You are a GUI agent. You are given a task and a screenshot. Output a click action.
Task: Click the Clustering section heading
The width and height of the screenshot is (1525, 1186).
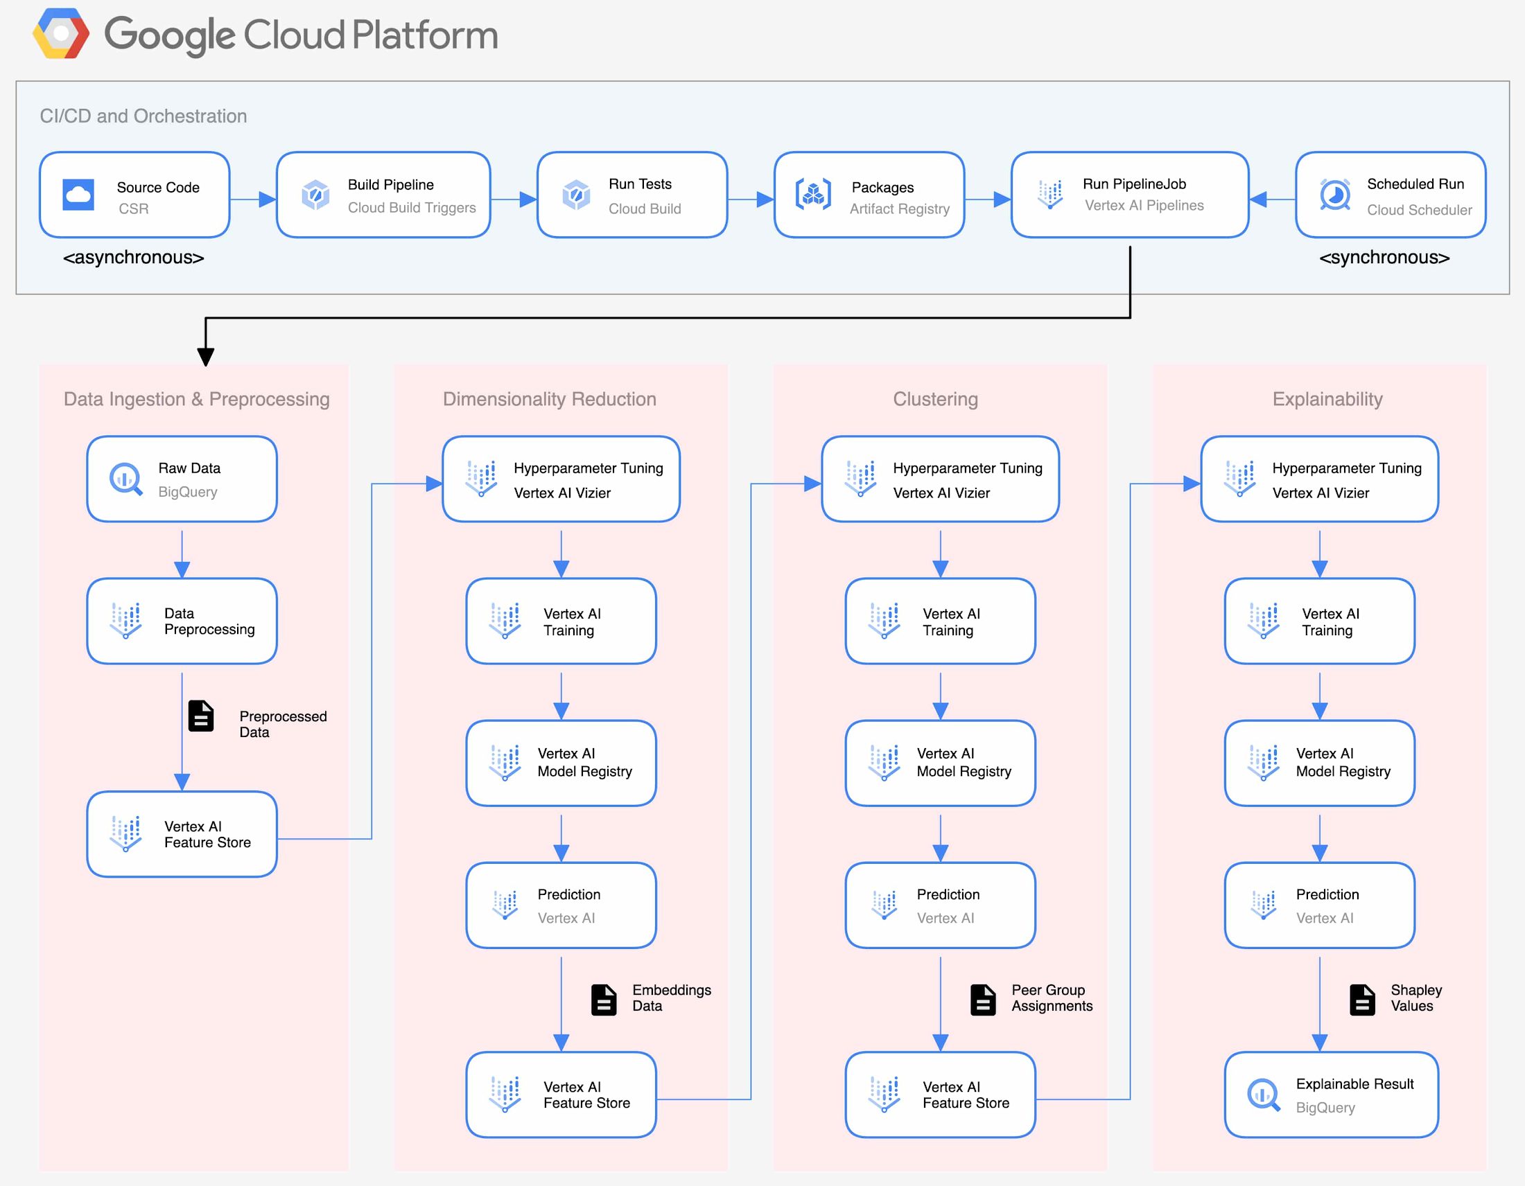[935, 399]
